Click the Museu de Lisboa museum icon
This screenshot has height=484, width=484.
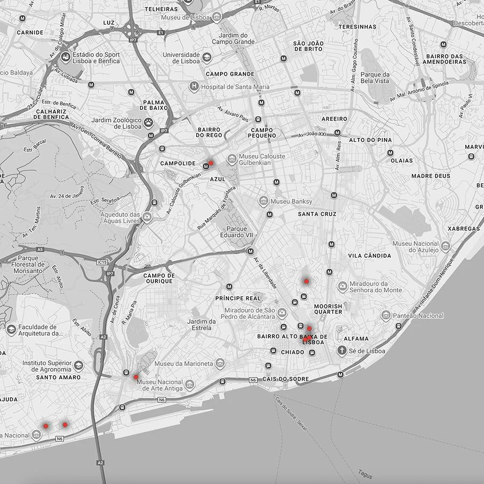(216, 17)
